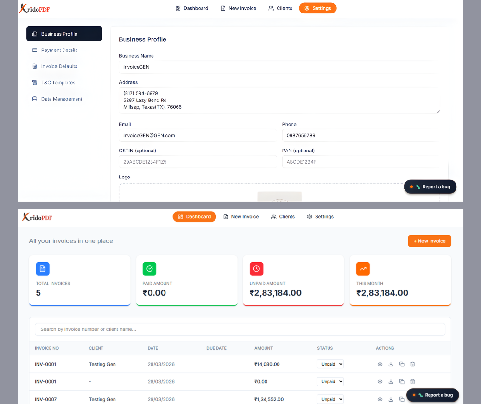Change status dropdown of invoice INV-0007

[x=330, y=399]
